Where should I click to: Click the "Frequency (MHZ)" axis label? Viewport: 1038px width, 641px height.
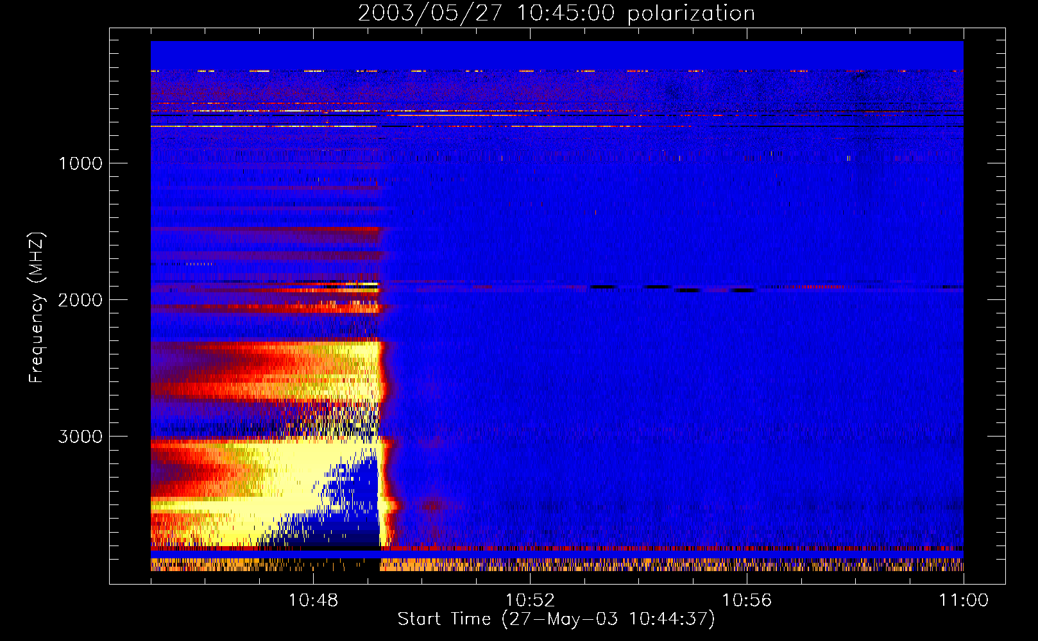pyautogui.click(x=36, y=308)
